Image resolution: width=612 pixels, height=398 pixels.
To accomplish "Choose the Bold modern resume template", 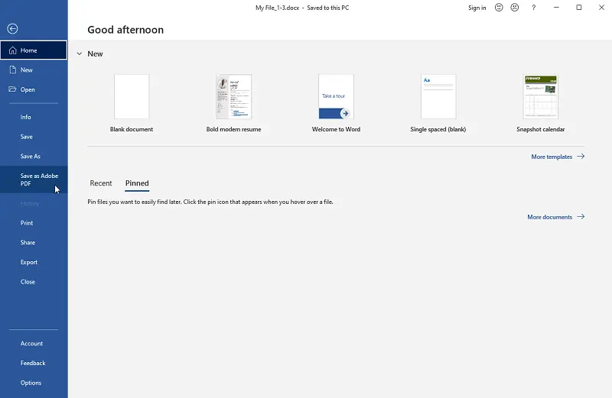I will (x=233, y=97).
